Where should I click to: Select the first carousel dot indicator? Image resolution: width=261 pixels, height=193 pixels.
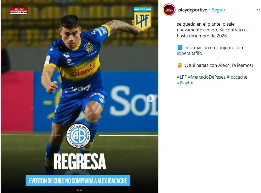tap(78, 190)
